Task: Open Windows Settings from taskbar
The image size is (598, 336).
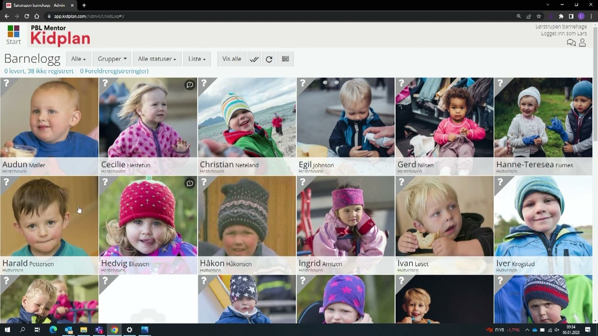Action: click(x=129, y=330)
